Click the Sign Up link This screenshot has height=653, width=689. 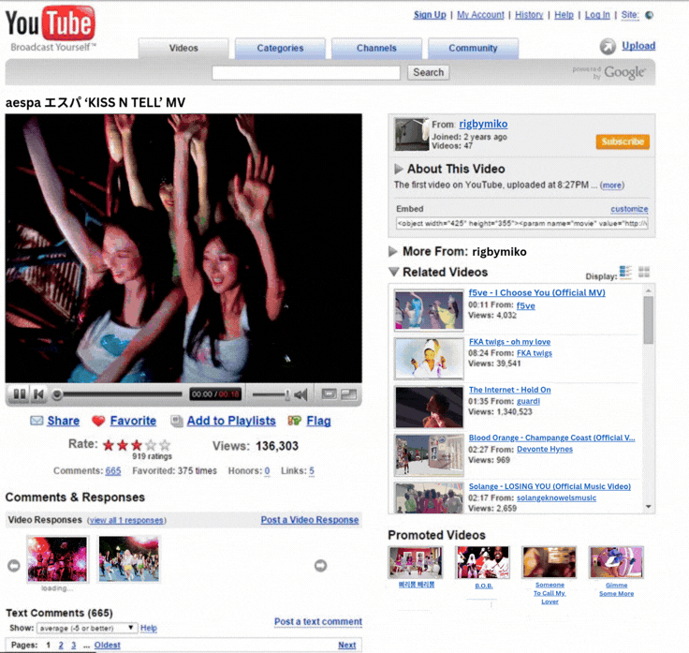click(x=430, y=15)
